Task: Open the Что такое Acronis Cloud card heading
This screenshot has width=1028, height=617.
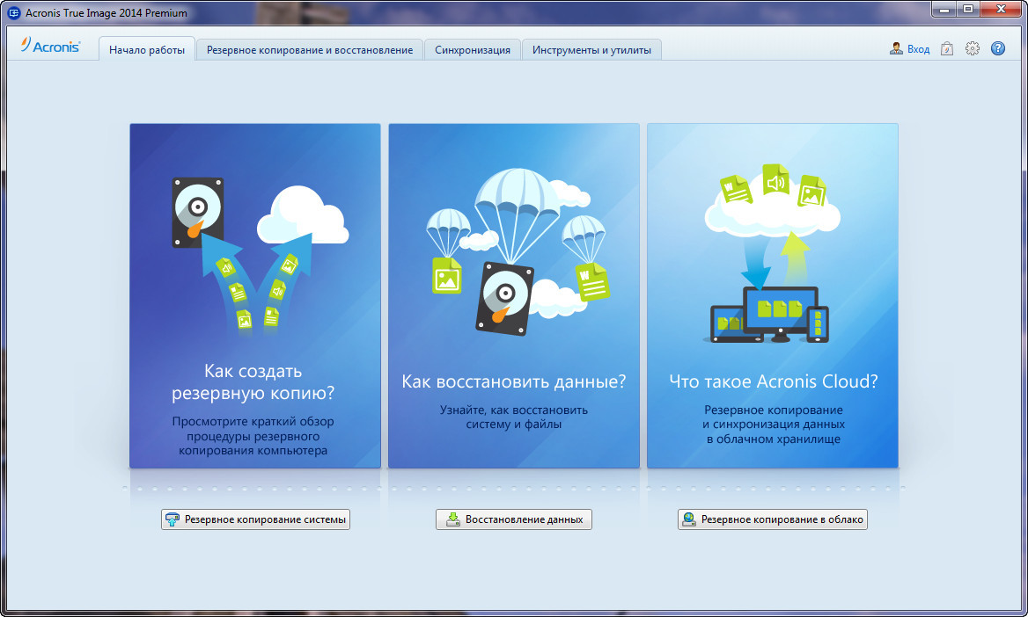Action: (773, 381)
